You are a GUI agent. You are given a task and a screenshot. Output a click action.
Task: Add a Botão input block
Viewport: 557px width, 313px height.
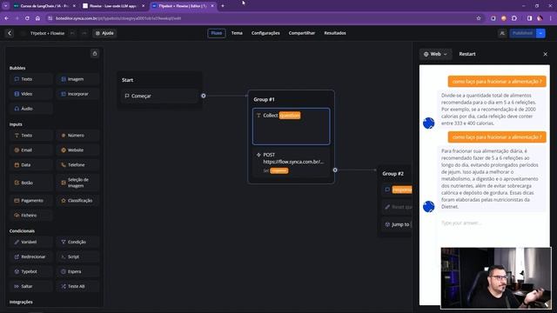pyautogui.click(x=31, y=183)
